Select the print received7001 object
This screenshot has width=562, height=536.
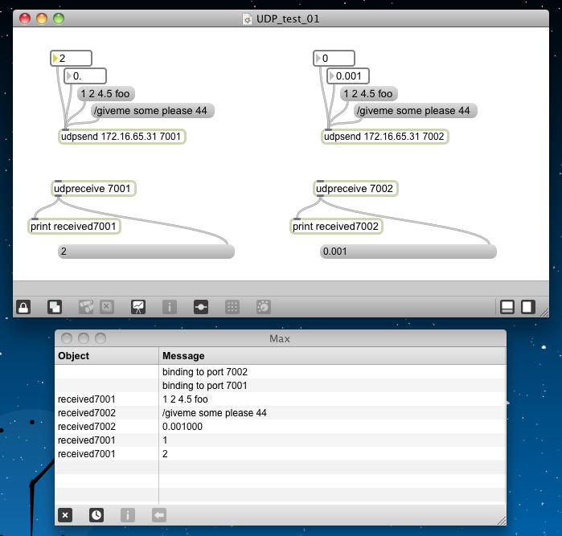(74, 227)
